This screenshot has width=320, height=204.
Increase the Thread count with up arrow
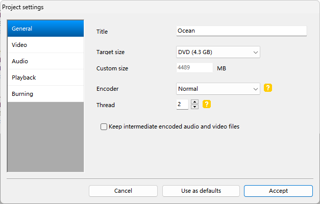[194, 102]
